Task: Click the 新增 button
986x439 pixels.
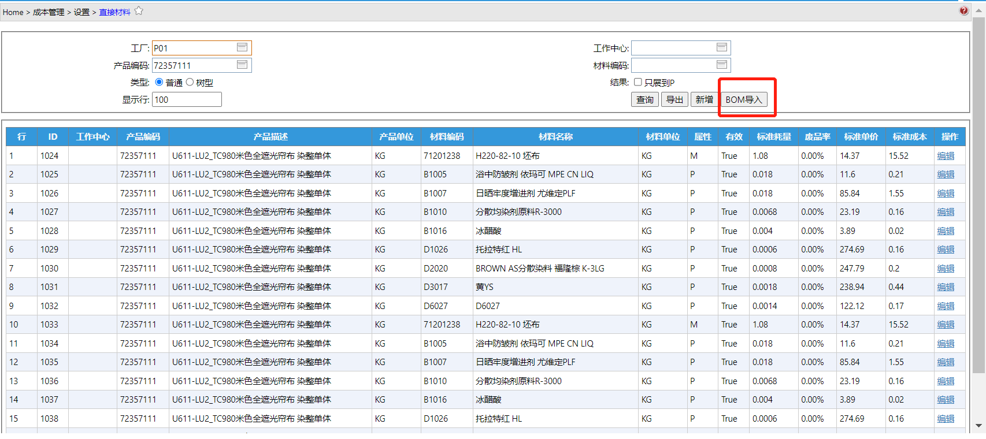Action: (x=705, y=99)
